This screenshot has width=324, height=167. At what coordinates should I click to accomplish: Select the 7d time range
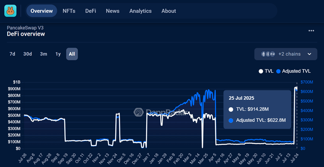pos(13,54)
